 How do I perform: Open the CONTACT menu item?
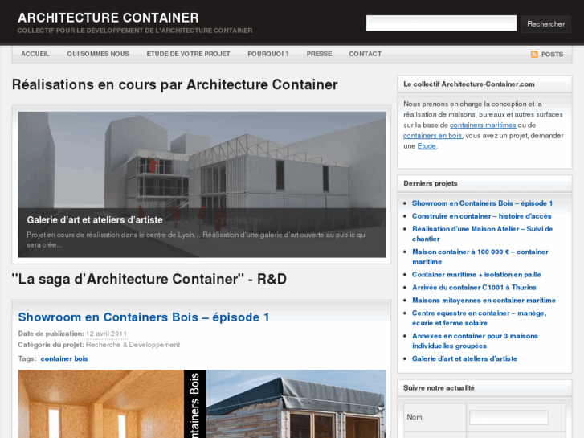[365, 54]
